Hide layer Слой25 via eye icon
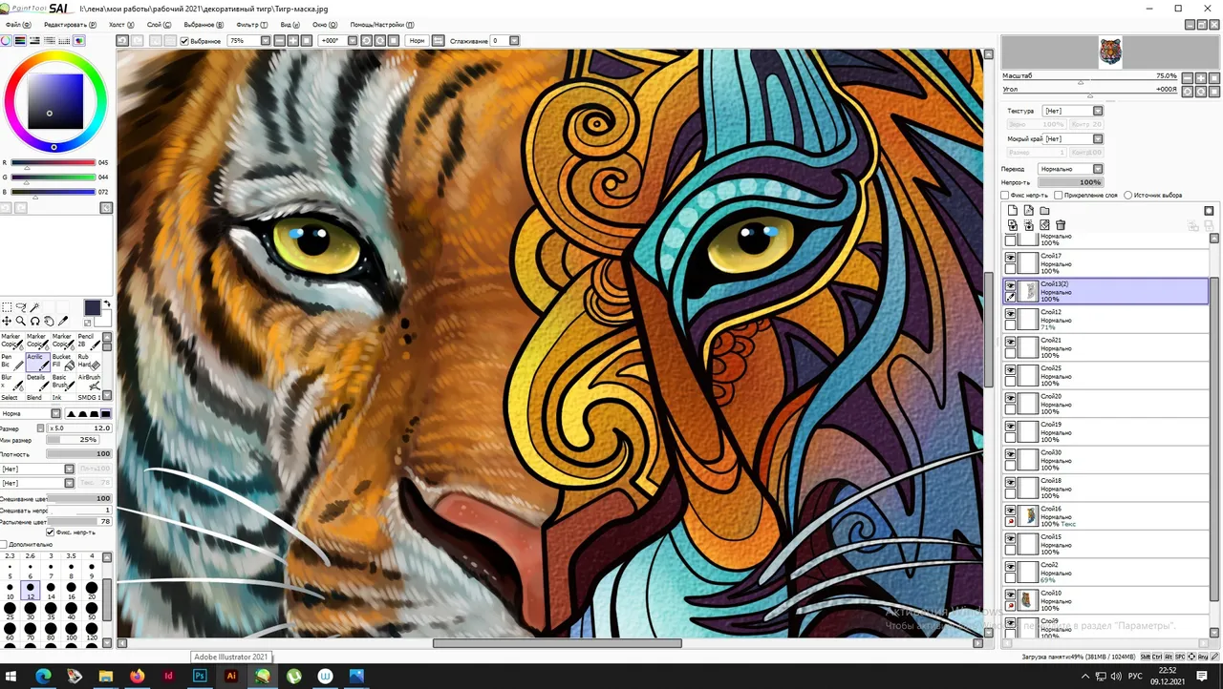Viewport: 1223px width, 689px height. [1010, 370]
